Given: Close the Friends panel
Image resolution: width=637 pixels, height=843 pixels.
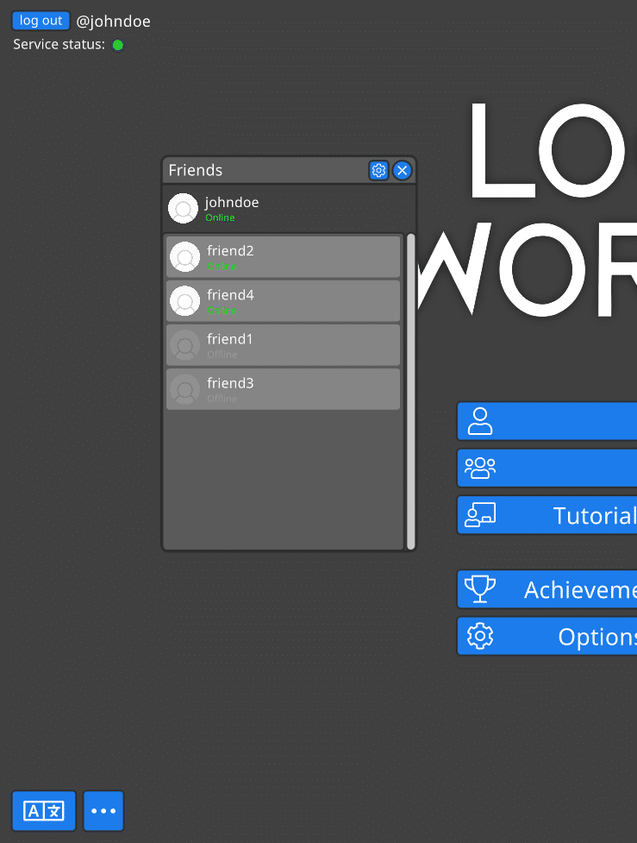Looking at the screenshot, I should [403, 171].
